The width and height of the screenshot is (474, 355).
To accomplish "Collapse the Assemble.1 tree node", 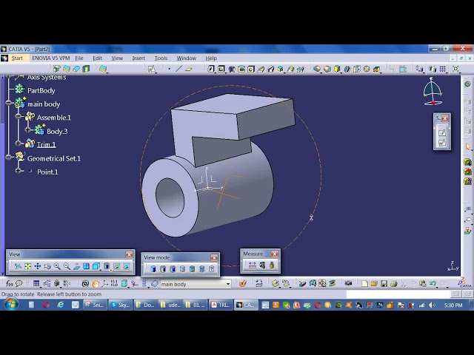I will click(19, 118).
